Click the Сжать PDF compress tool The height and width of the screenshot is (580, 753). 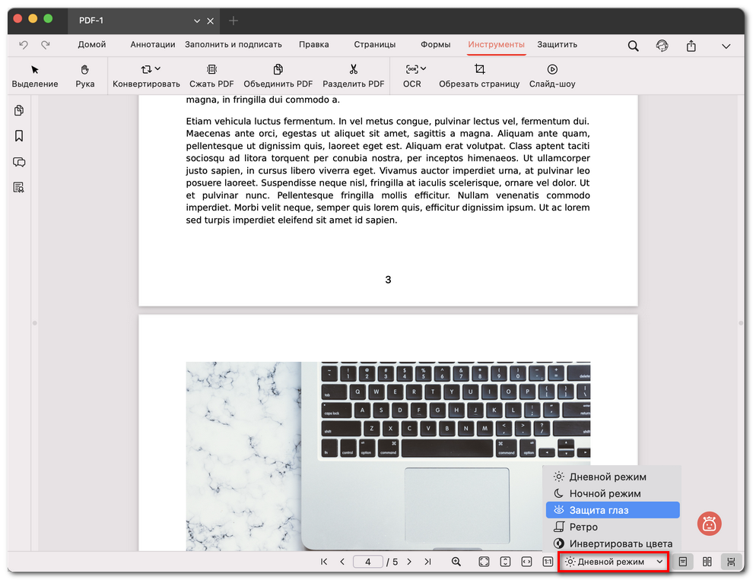point(211,76)
